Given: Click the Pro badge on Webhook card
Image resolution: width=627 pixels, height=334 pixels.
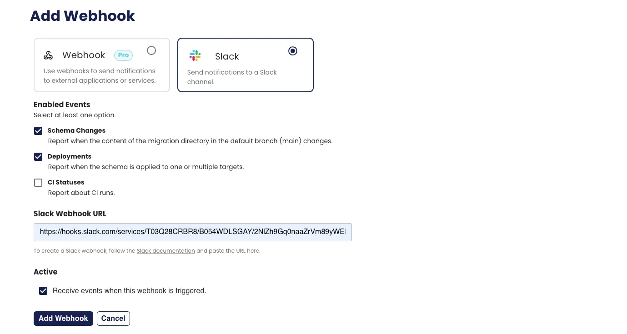Looking at the screenshot, I should (x=123, y=55).
